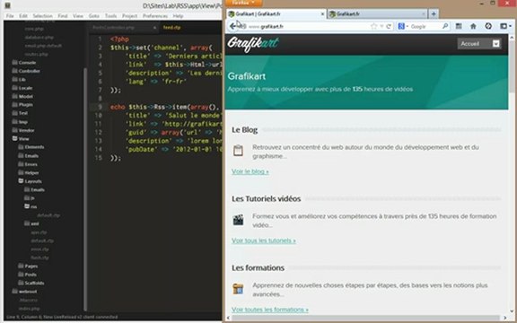Open a new Firefox tab
This screenshot has height=323, width=517.
[434, 13]
